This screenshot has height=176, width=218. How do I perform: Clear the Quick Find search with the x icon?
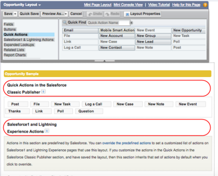pyautogui.click(x=131, y=23)
